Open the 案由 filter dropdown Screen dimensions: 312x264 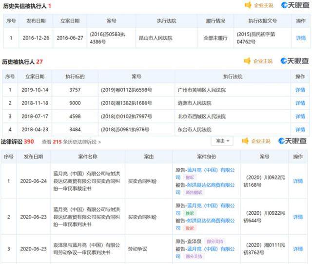coord(222,141)
